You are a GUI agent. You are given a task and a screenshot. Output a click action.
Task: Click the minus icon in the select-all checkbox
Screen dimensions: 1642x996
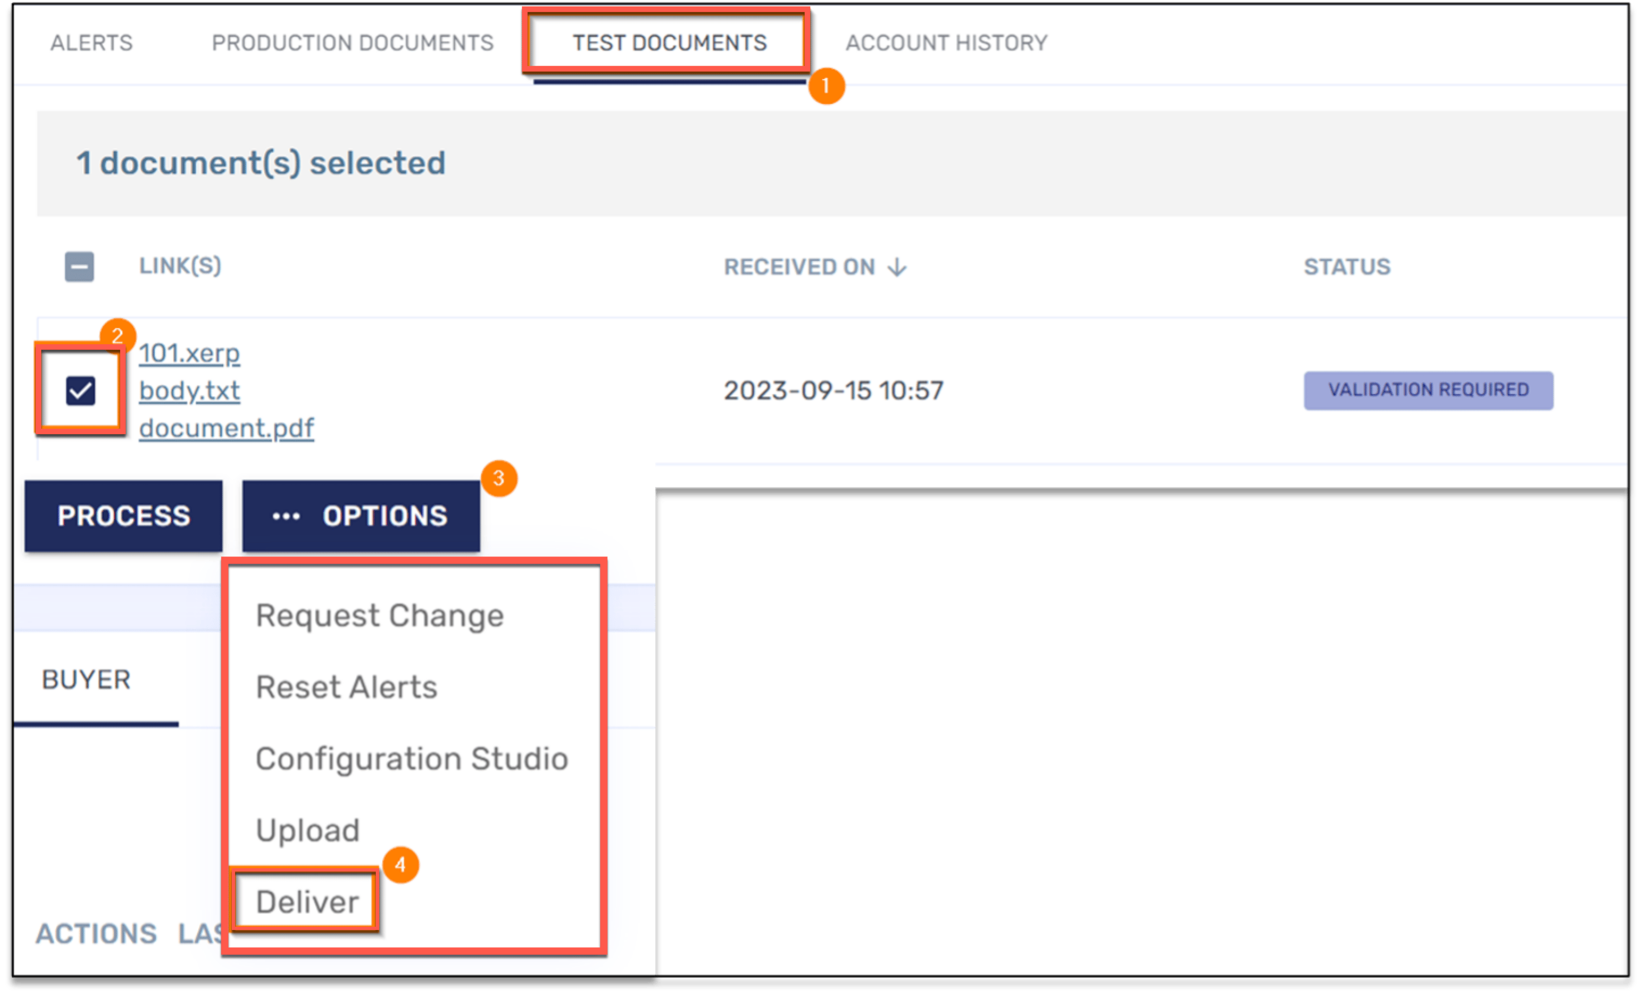click(x=79, y=266)
